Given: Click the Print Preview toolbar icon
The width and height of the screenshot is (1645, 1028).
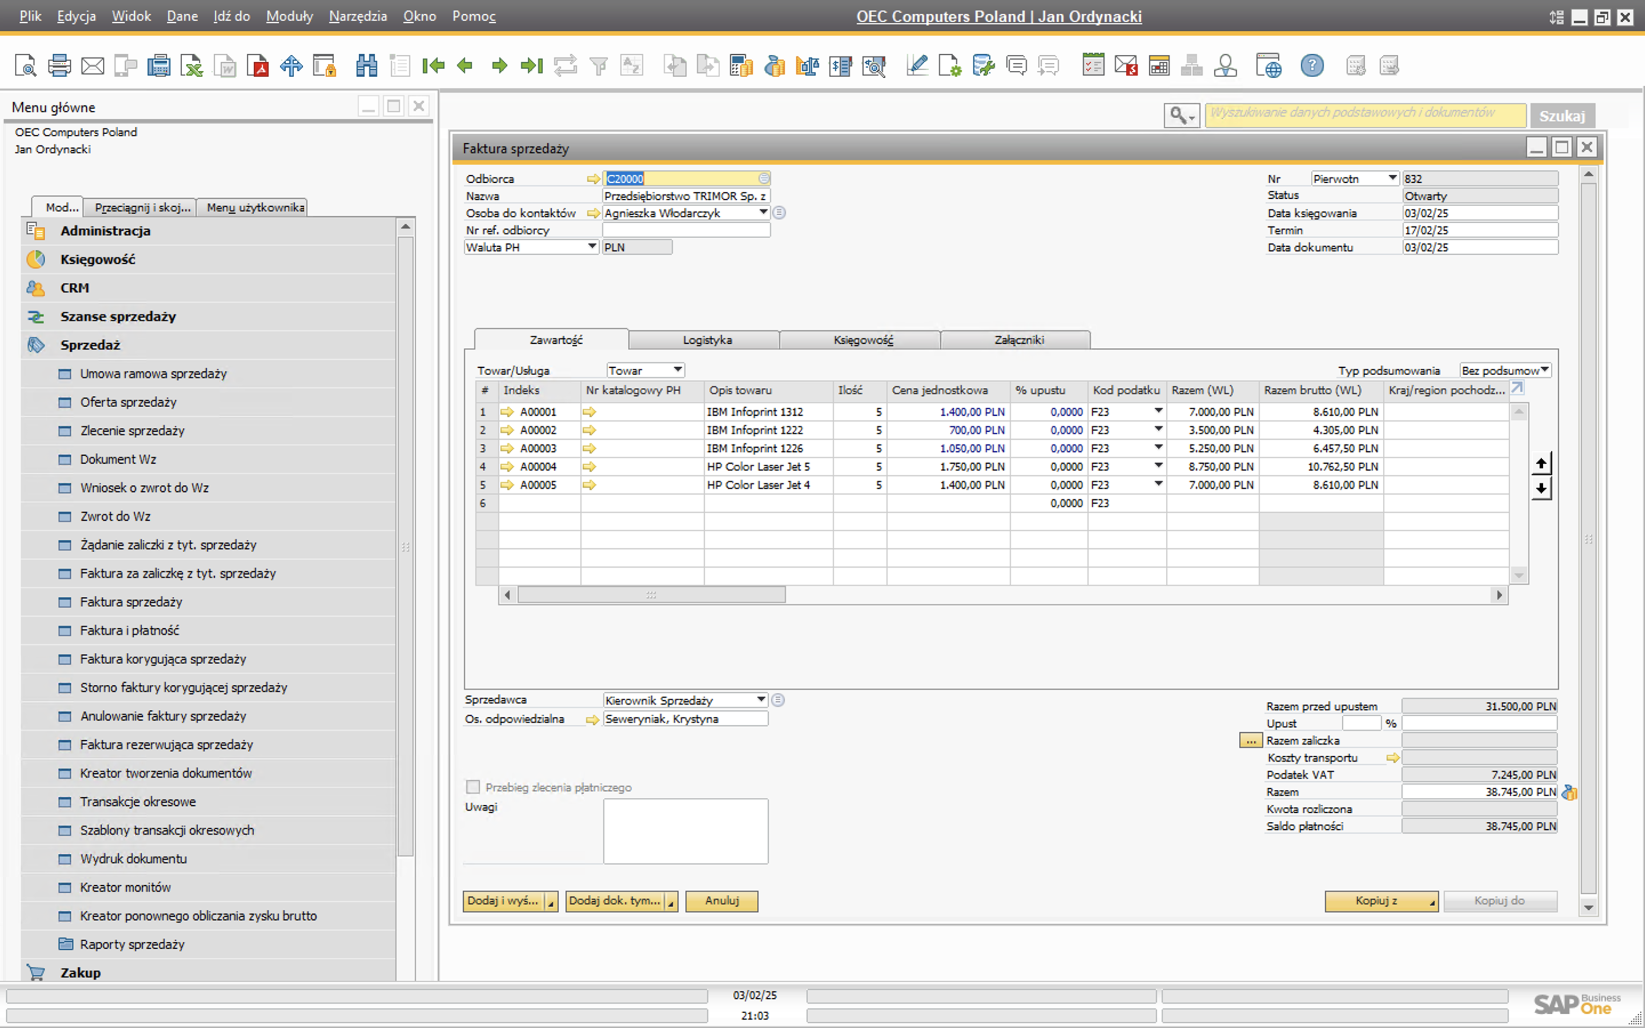Looking at the screenshot, I should 25,66.
